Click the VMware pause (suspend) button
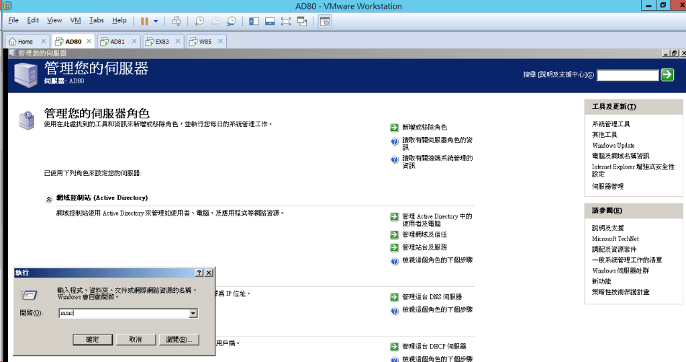Viewport: 686px width, 362px height. (144, 21)
